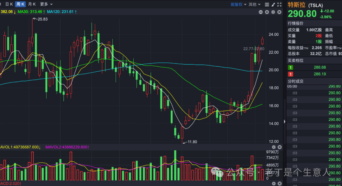Open the 更多 period dropdown
Image resolution: width=342 pixels, height=186 pixels.
[x=46, y=4]
